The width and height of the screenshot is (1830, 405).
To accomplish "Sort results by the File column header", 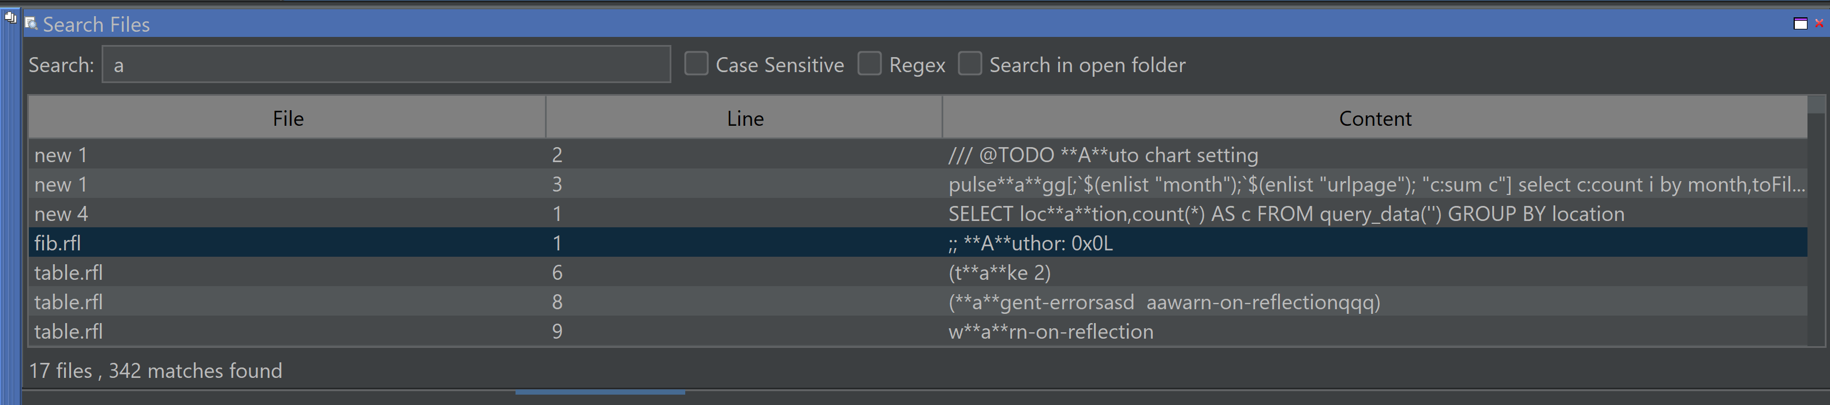I will pos(287,118).
